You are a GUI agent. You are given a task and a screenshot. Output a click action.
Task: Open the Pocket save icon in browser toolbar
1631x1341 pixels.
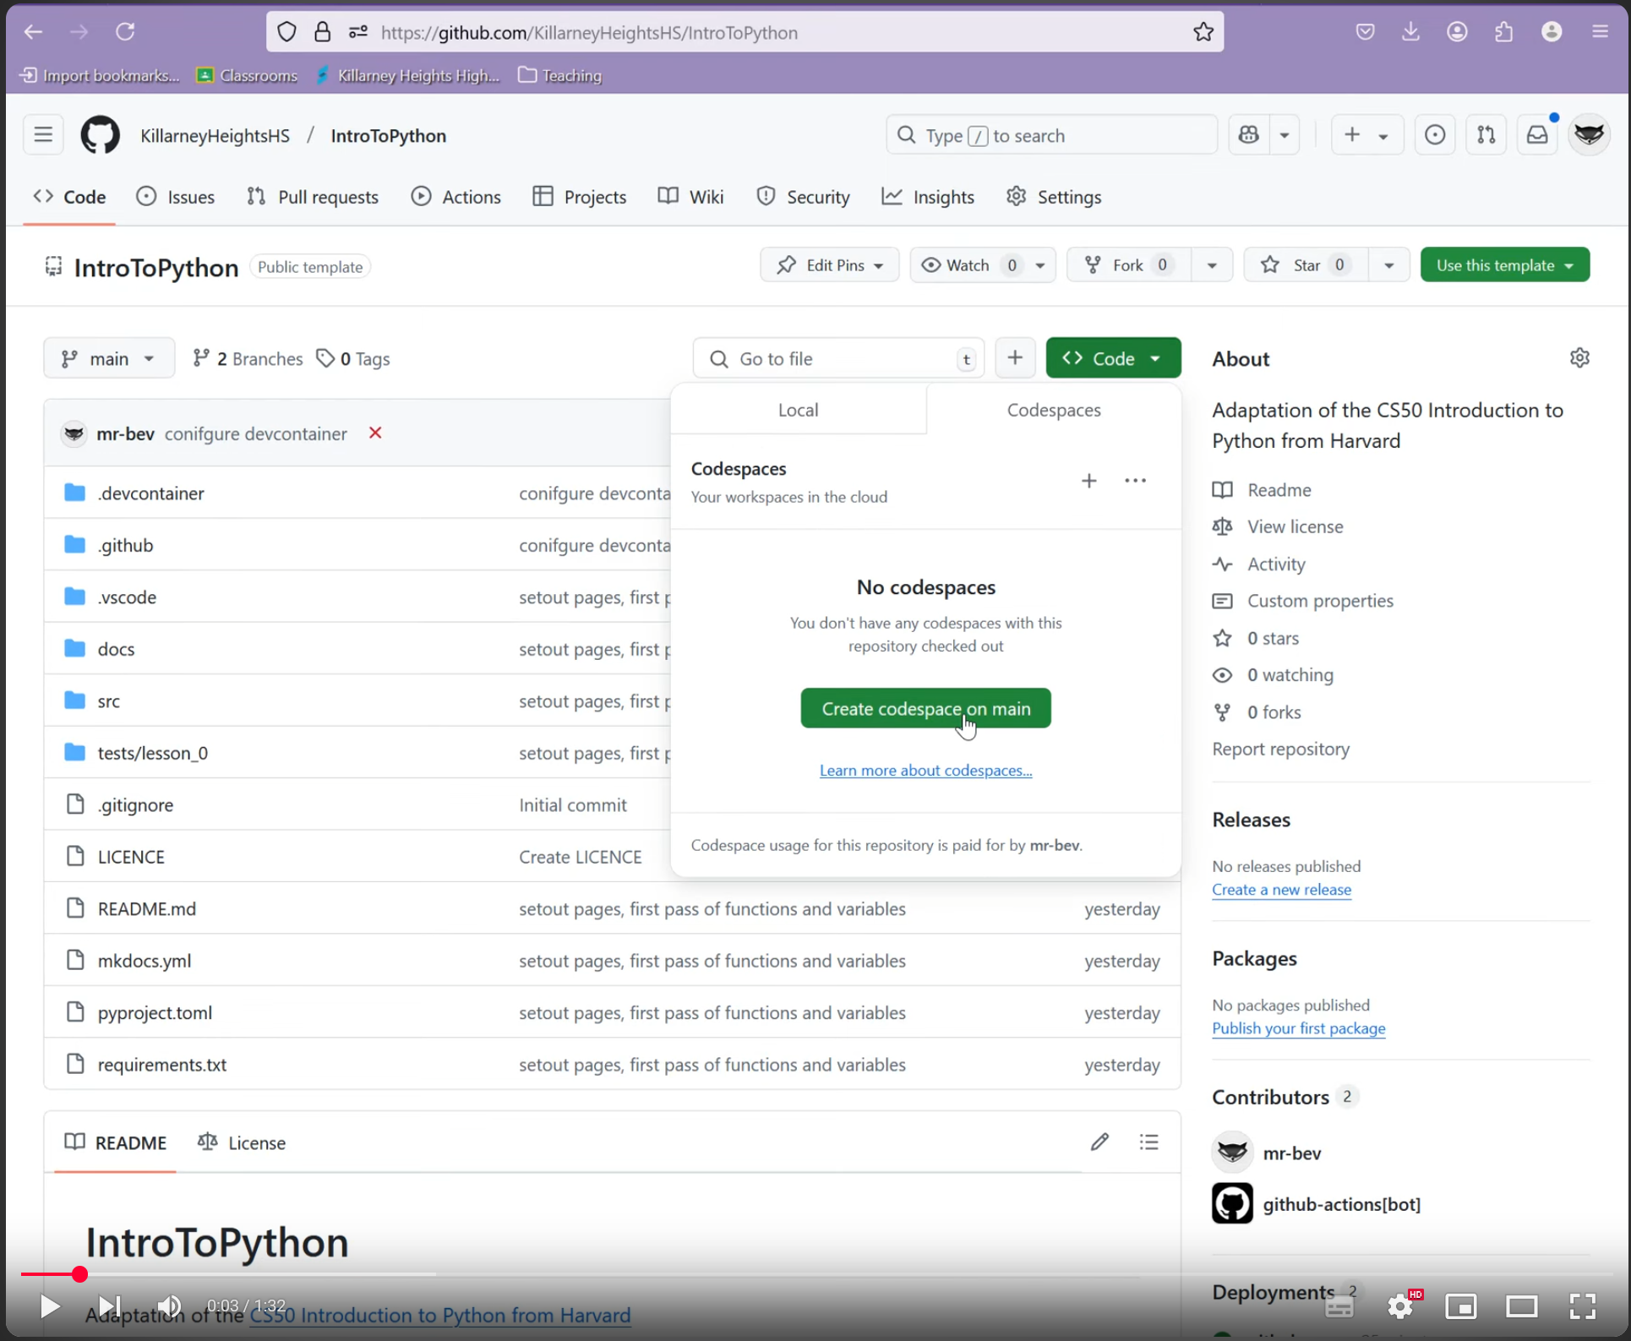point(1365,32)
